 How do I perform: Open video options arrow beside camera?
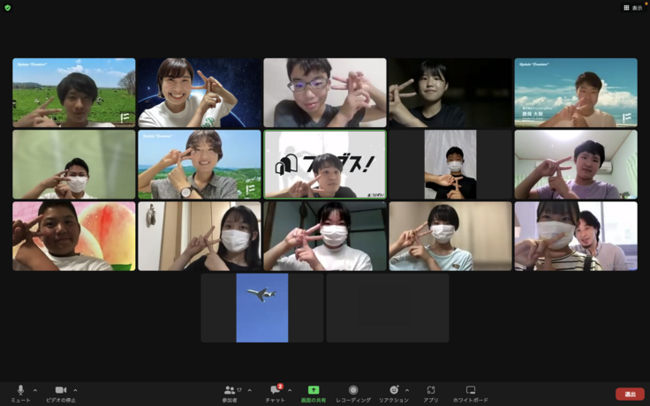(75, 389)
